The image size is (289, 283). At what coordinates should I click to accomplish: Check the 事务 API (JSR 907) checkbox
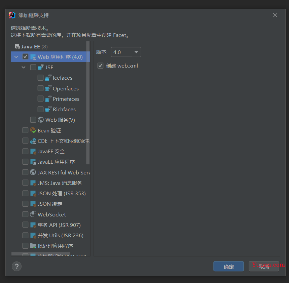pyautogui.click(x=25, y=225)
